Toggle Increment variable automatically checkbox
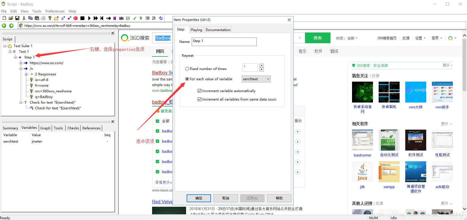This screenshot has width=467, height=220. (200, 91)
